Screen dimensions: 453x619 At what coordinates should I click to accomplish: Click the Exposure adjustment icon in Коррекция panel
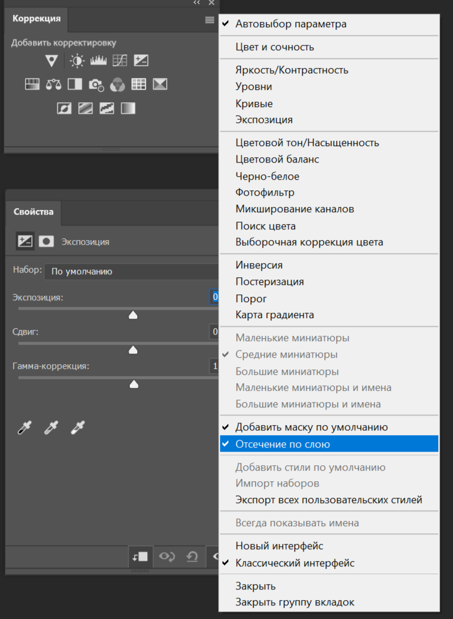pos(141,60)
